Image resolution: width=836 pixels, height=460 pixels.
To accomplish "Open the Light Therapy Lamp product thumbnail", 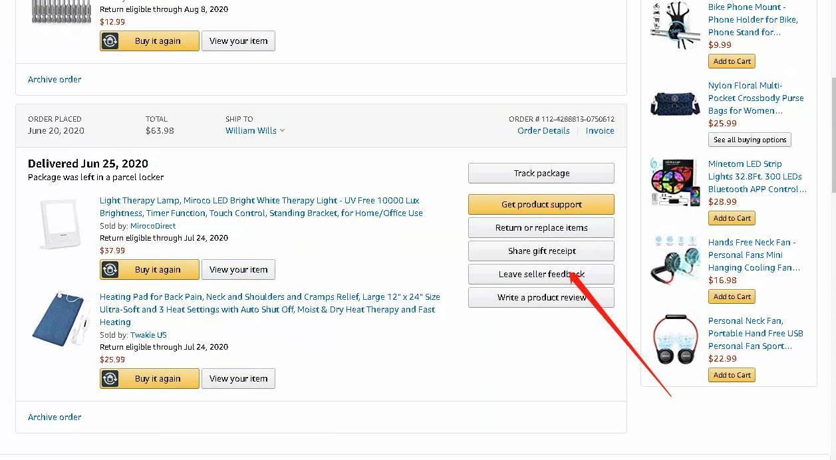I will [x=61, y=224].
